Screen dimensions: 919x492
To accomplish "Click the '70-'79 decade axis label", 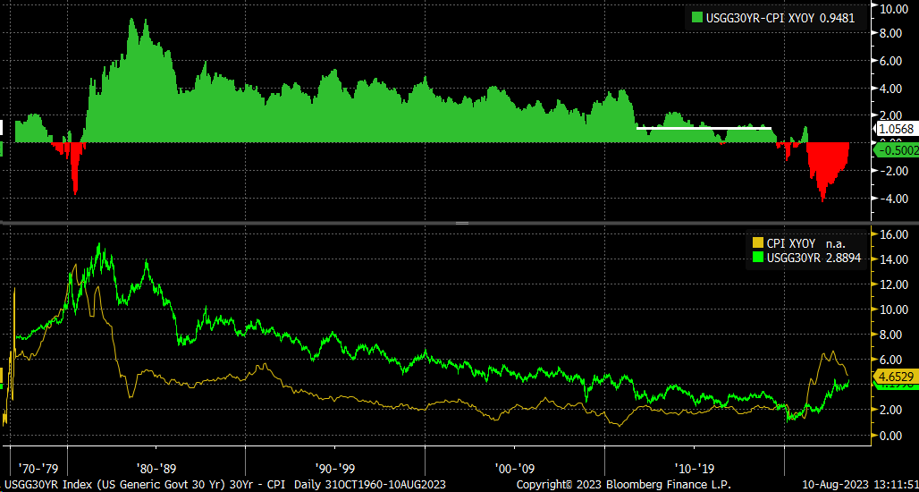I will coord(38,469).
